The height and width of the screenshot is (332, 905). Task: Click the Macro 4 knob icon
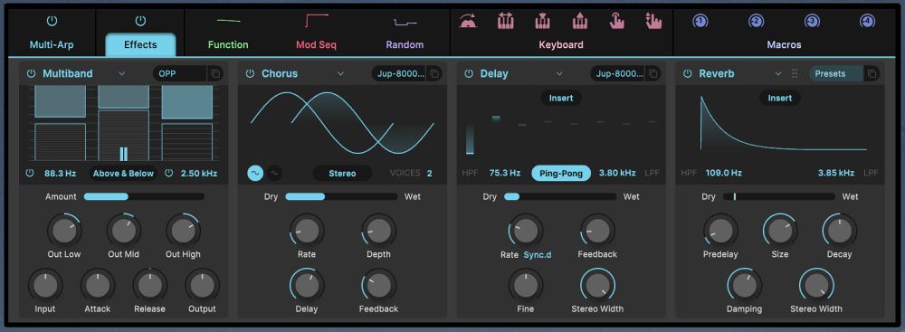point(867,22)
